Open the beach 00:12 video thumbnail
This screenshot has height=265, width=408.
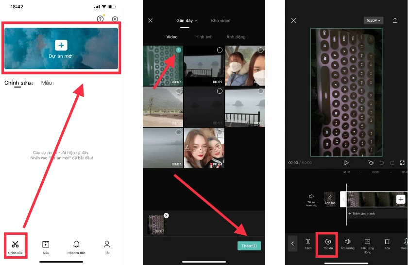163,107
